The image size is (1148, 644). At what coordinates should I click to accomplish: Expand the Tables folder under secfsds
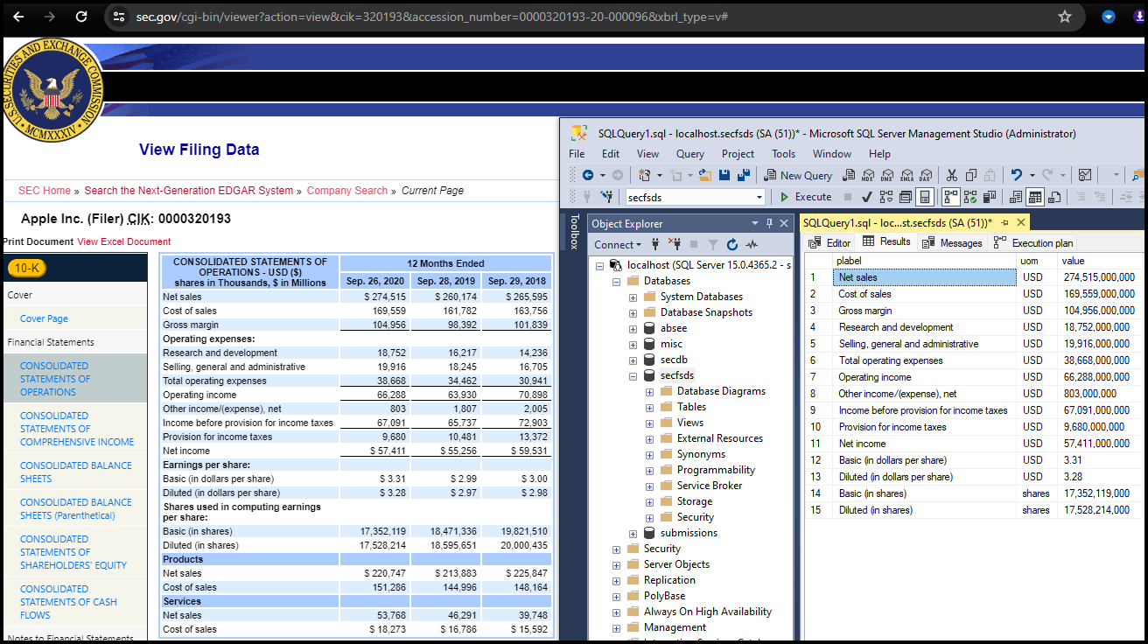point(649,407)
